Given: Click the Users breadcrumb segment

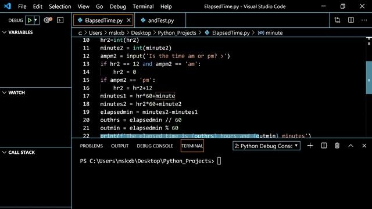Looking at the screenshot, I should [x=95, y=33].
